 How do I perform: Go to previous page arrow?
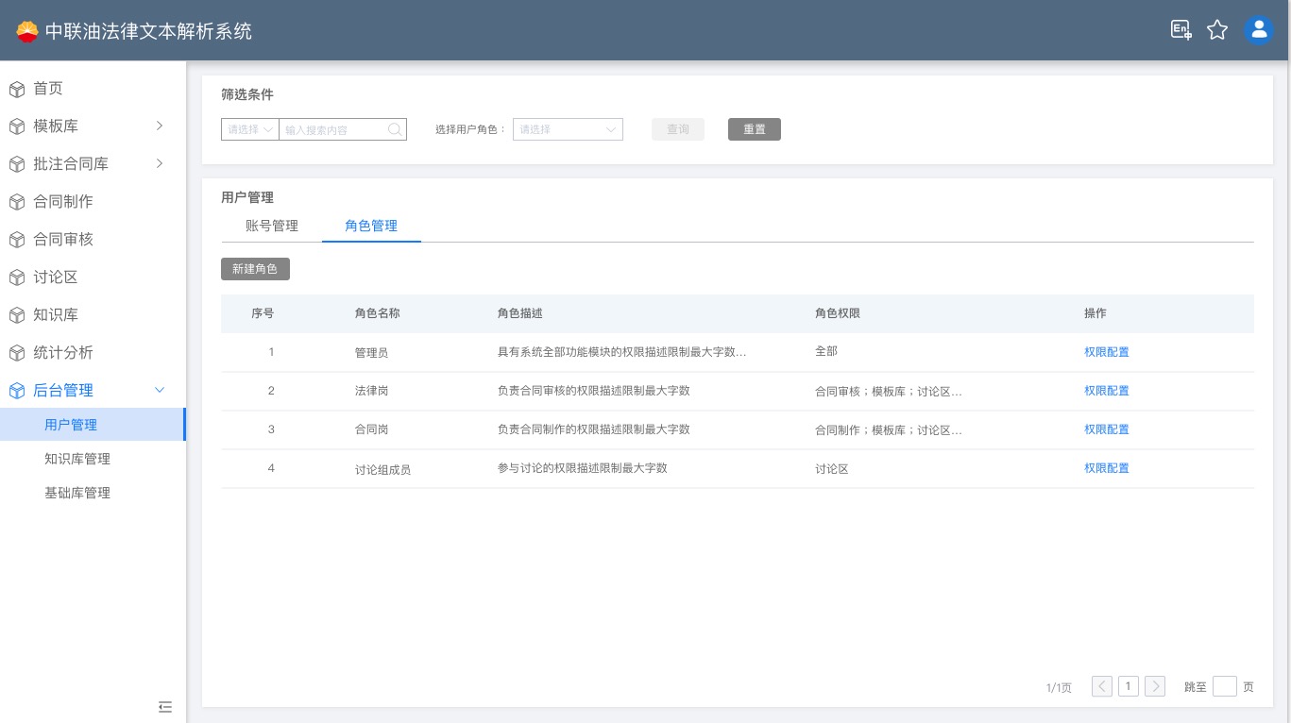pos(1101,686)
